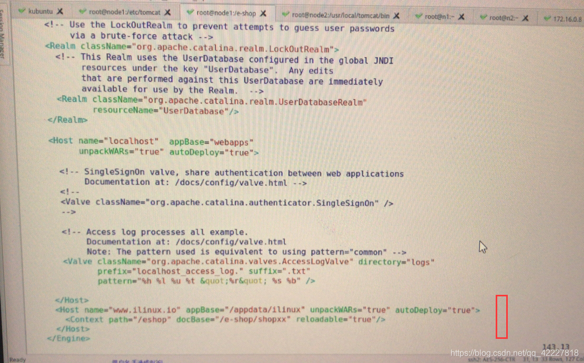Click the Host name="localhost" line

tap(151, 141)
